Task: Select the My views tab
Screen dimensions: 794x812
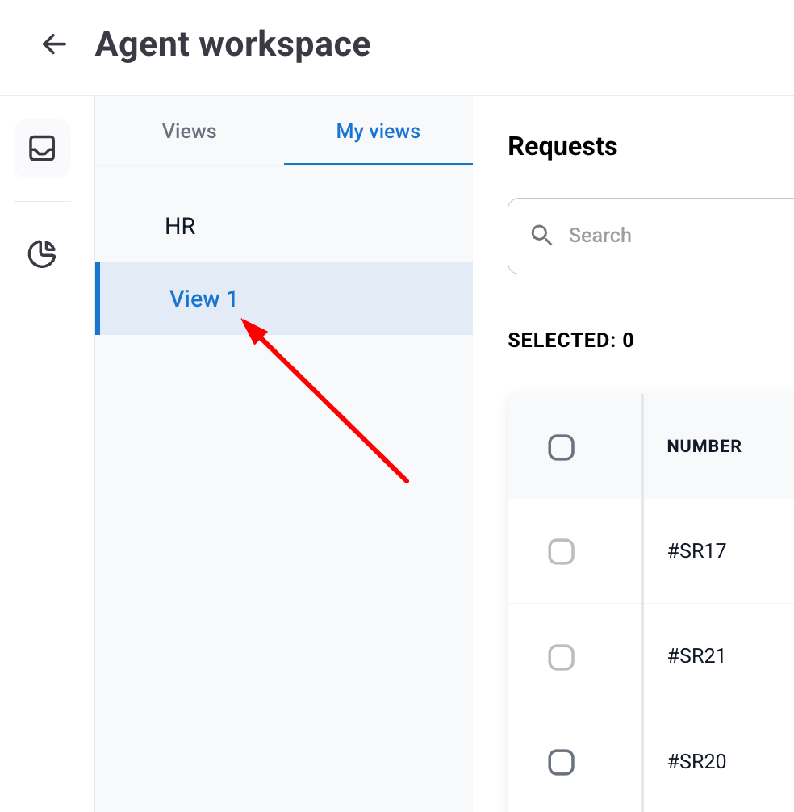Action: pos(378,132)
